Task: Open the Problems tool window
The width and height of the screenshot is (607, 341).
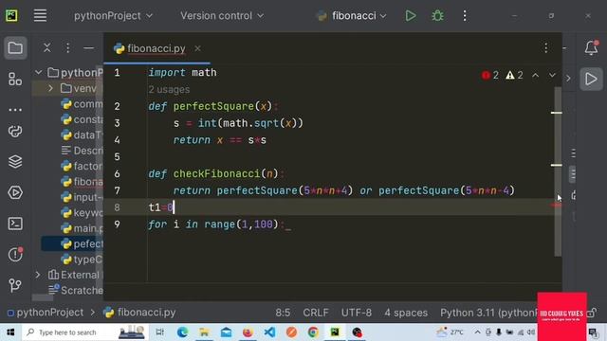Action: pyautogui.click(x=15, y=255)
